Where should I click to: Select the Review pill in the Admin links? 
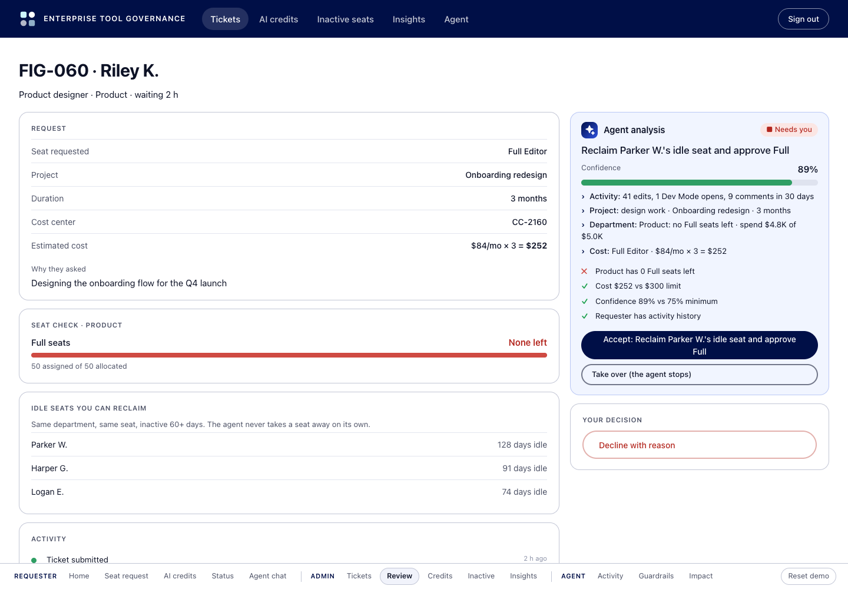[400, 576]
